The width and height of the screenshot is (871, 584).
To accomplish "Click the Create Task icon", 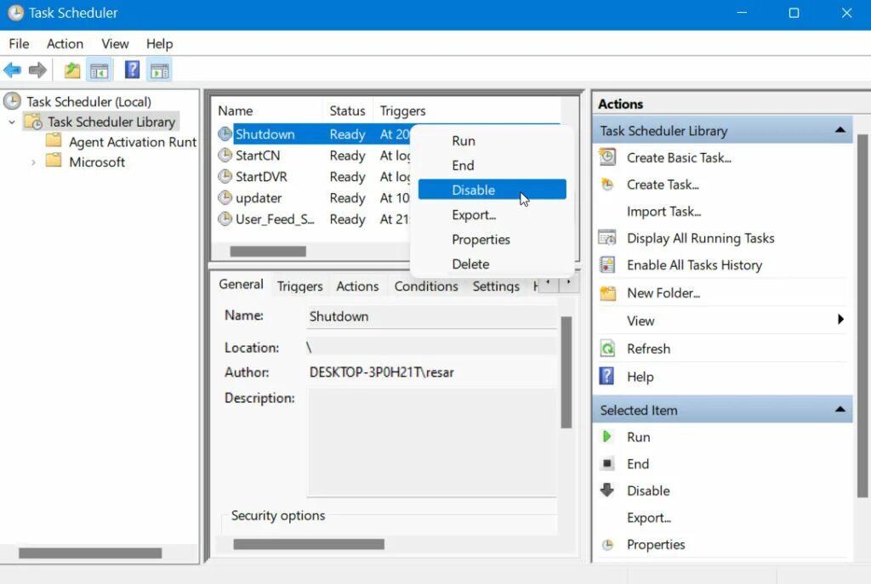I will click(607, 184).
